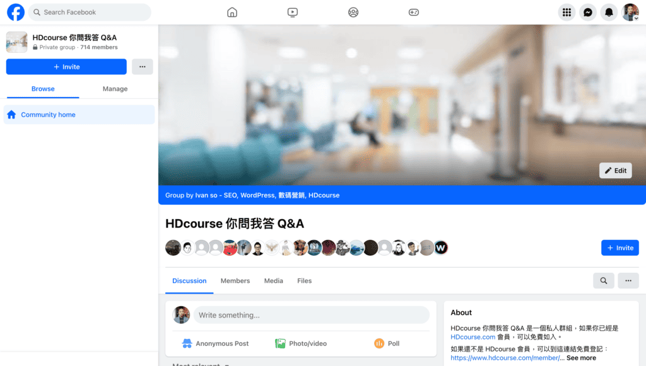Open sidebar more options ellipsis
Image resolution: width=646 pixels, height=366 pixels.
coord(143,67)
